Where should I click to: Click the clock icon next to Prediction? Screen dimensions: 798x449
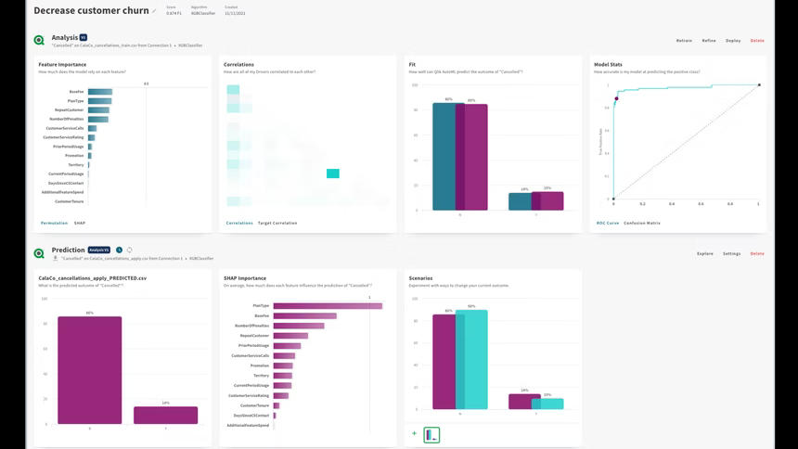[x=119, y=250]
